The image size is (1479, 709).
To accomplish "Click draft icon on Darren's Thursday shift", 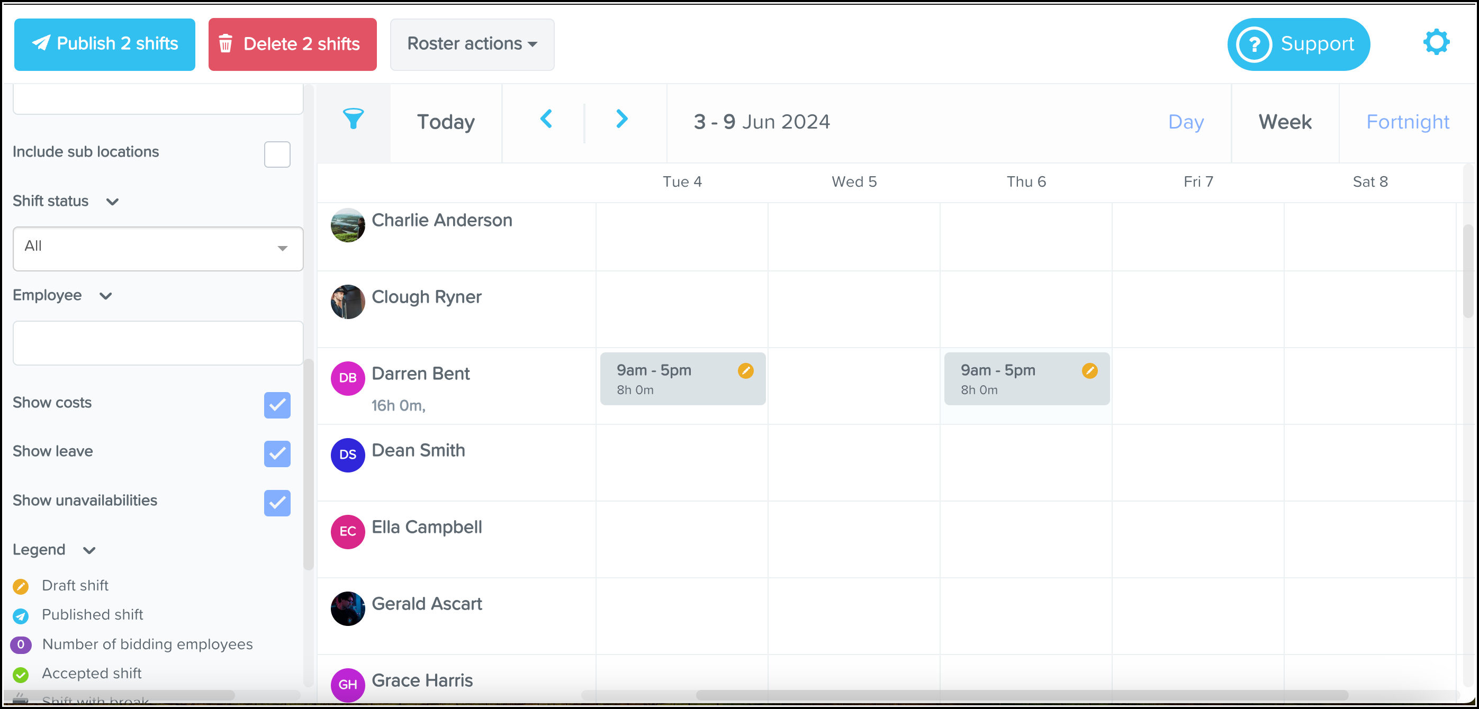I will pyautogui.click(x=1089, y=371).
